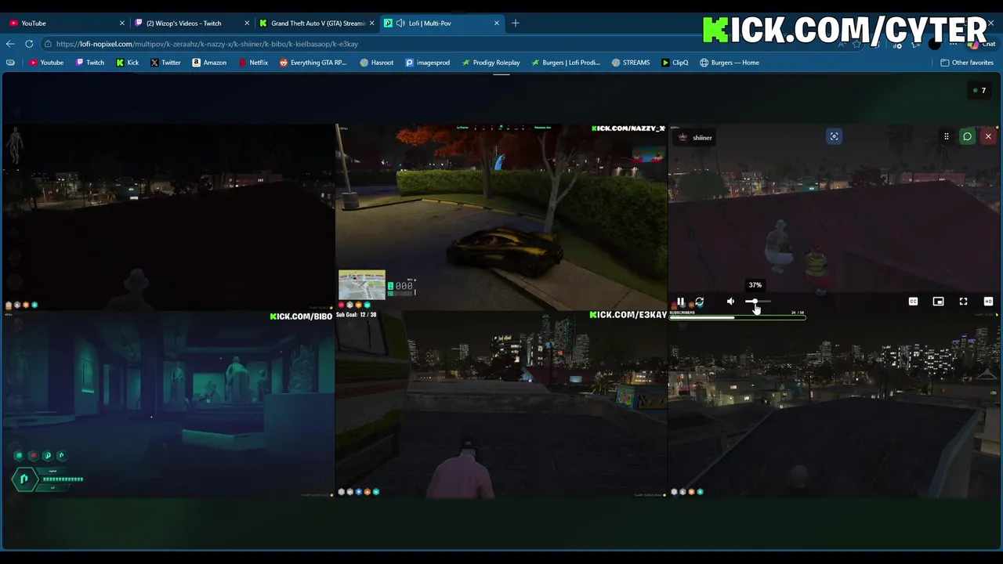Click the shiiner channel name label

(702, 138)
